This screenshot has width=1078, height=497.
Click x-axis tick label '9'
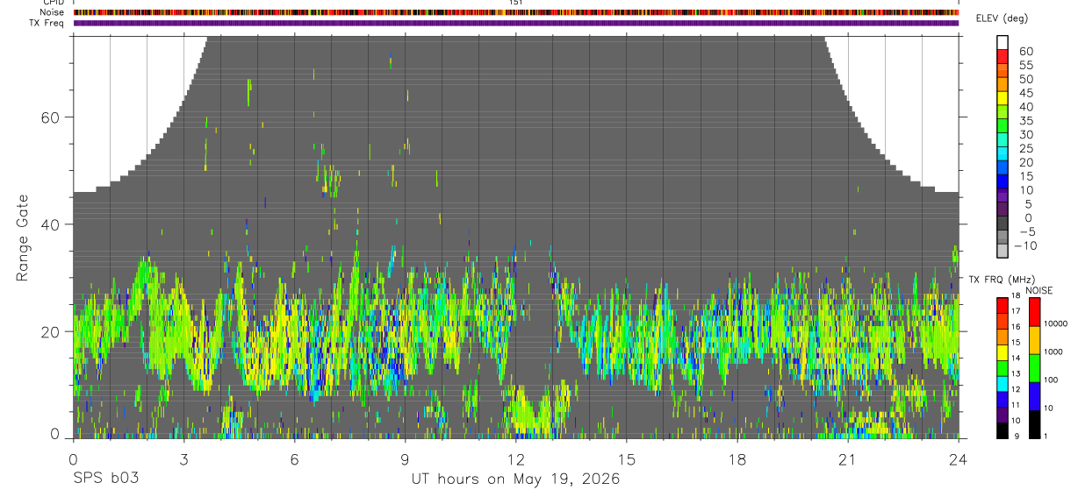(x=405, y=459)
